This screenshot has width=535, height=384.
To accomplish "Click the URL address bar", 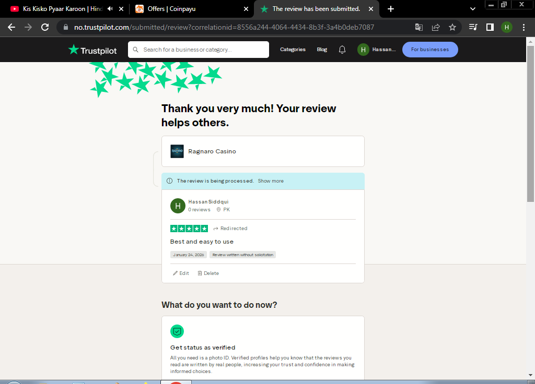I will (224, 27).
